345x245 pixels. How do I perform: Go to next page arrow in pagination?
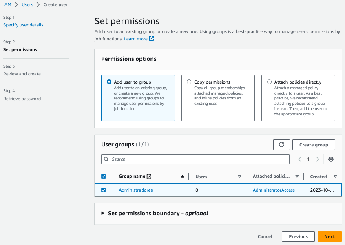point(318,159)
